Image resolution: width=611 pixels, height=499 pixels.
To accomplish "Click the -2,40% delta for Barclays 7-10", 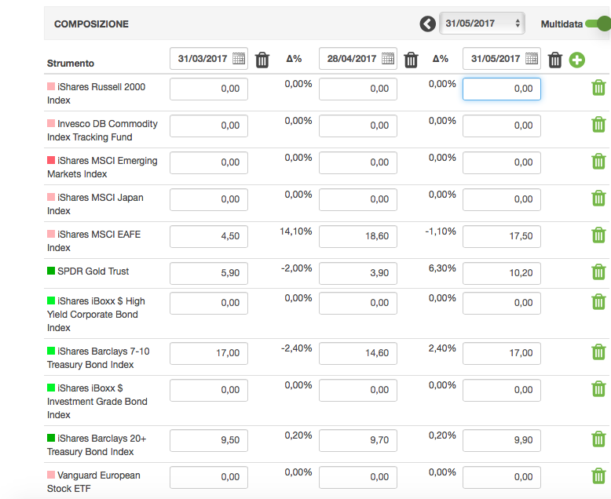I will point(297,348).
